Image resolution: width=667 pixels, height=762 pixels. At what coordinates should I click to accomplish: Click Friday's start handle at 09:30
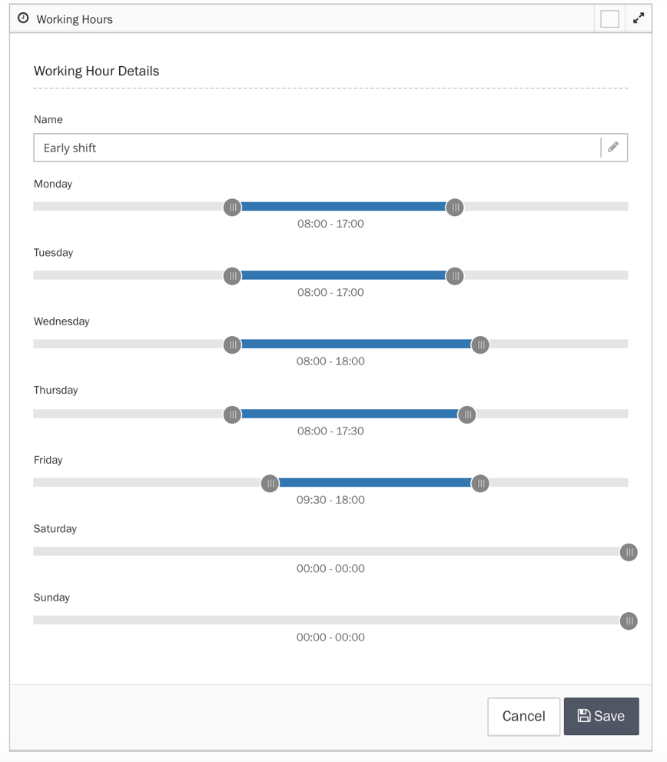pos(270,484)
